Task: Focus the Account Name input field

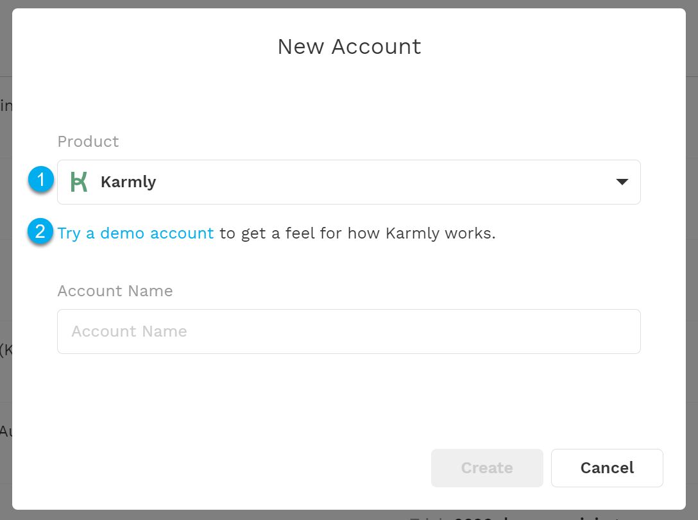Action: pos(348,331)
